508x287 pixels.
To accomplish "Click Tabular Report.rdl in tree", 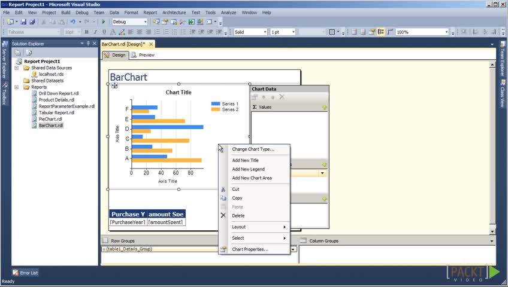I will tap(56, 113).
